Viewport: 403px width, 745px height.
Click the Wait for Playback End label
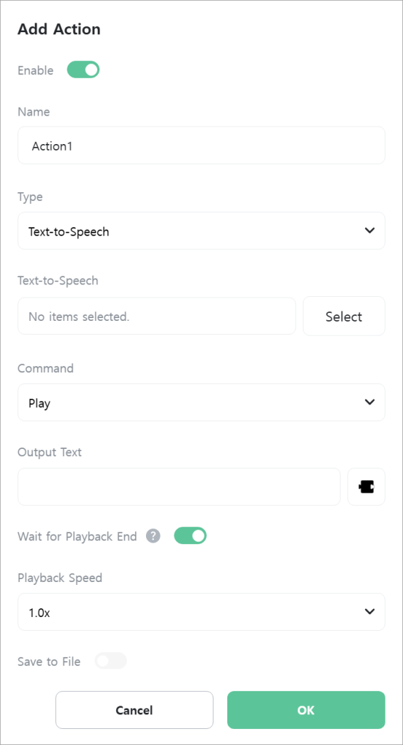coord(77,536)
